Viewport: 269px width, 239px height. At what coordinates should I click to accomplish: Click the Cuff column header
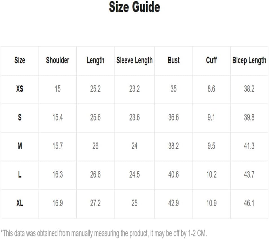(x=211, y=60)
